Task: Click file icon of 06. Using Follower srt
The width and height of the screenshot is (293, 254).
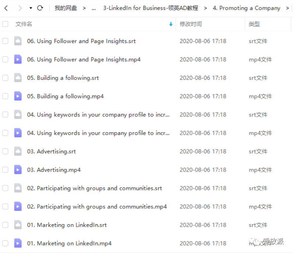Action: click(18, 41)
